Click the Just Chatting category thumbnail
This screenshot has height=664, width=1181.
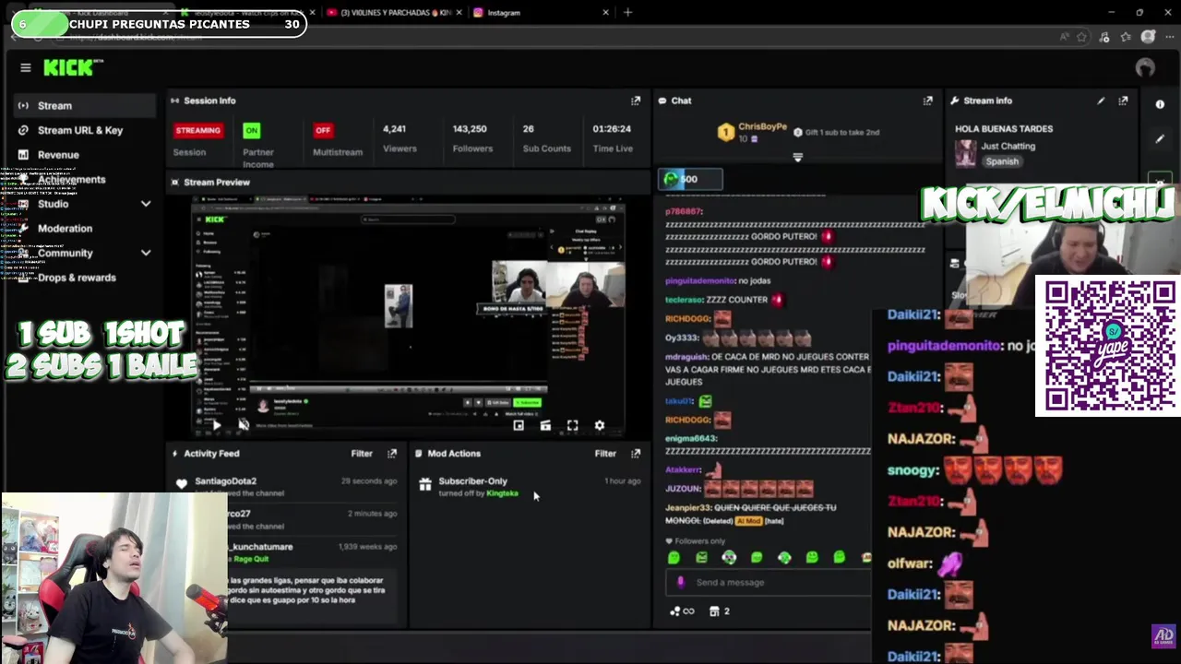[x=966, y=153]
